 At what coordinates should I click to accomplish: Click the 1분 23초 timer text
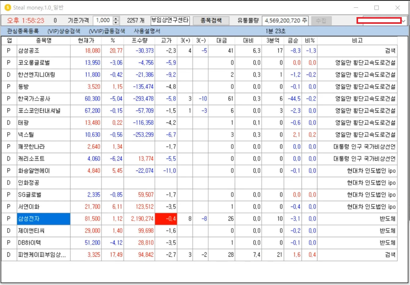(276, 31)
